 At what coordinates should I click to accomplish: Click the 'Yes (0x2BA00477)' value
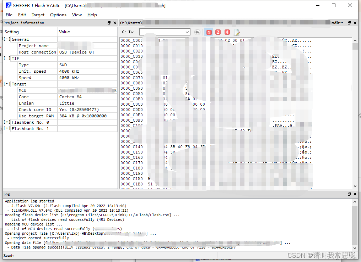pos(79,110)
